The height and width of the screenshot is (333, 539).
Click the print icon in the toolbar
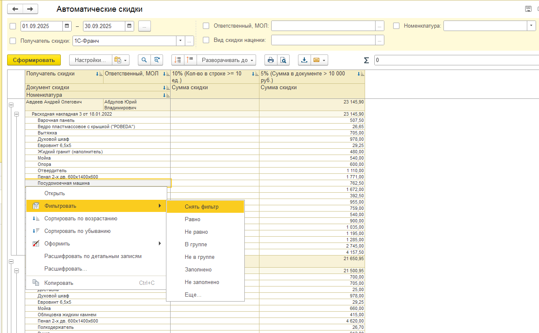271,60
